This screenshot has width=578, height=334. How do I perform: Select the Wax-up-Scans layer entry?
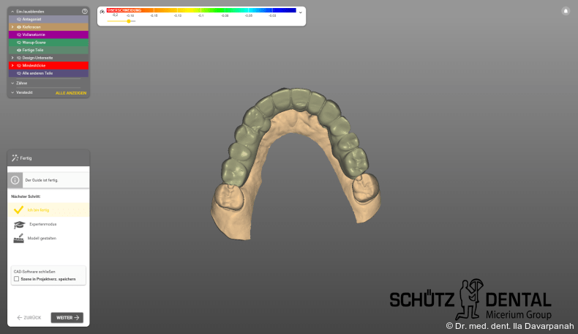tap(35, 42)
